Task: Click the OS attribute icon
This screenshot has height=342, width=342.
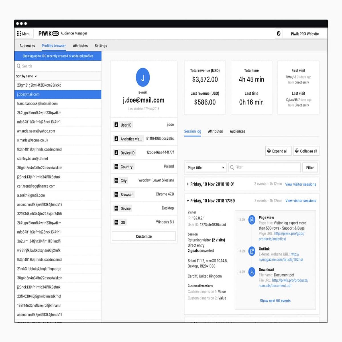Action: 116,222
